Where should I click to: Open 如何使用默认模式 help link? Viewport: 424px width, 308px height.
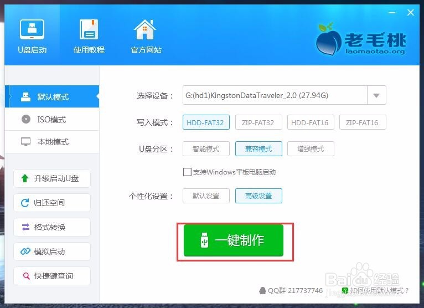[x=379, y=291]
